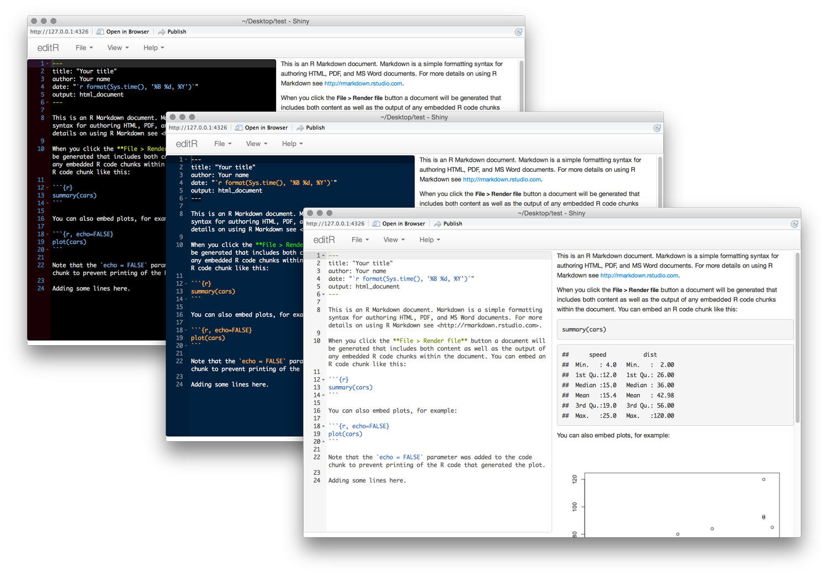The width and height of the screenshot is (828, 576).
Task: Click URL http://127.0.0.1:4326 in back black window
Action: pos(59,31)
